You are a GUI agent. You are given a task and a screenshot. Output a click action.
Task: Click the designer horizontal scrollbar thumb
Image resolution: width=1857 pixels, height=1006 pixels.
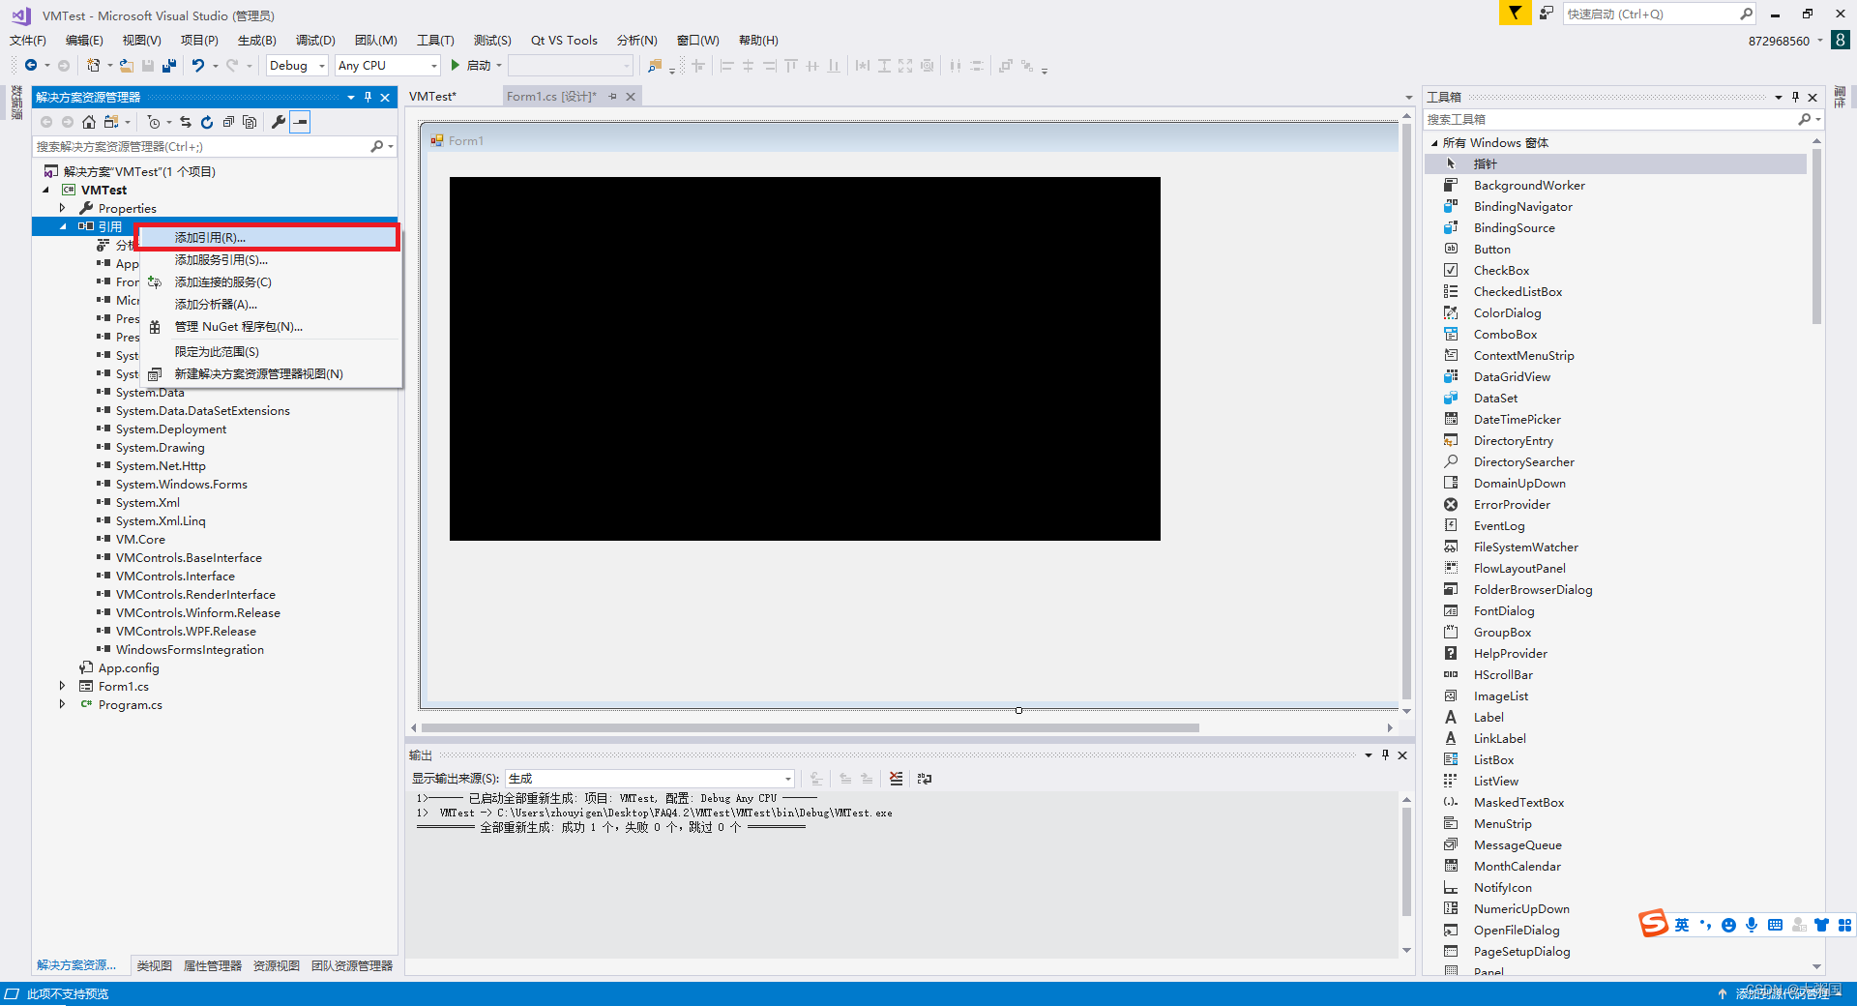coord(811,727)
